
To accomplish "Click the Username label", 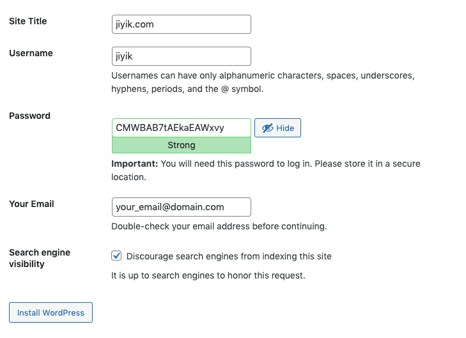I will pos(31,53).
